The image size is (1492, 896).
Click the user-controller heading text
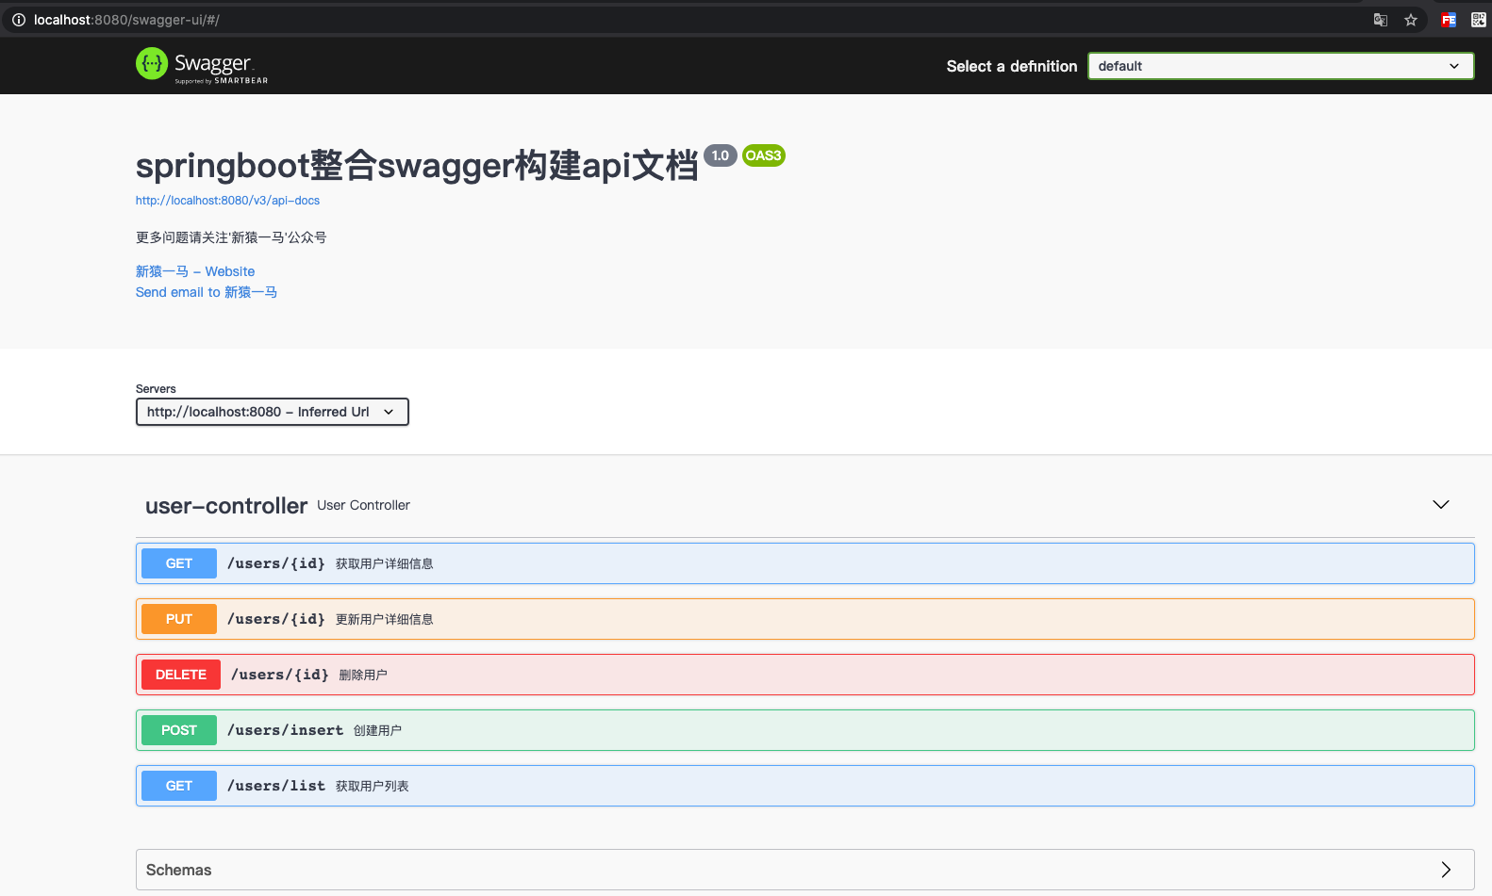[x=226, y=506]
